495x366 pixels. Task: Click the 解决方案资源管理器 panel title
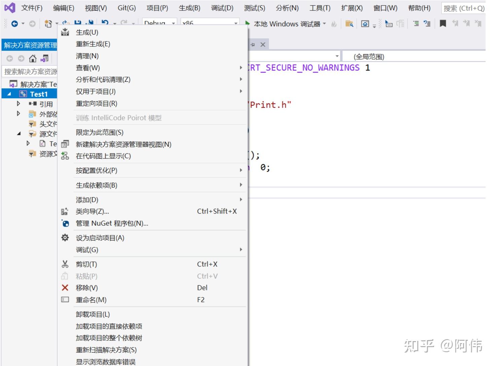tap(31, 45)
